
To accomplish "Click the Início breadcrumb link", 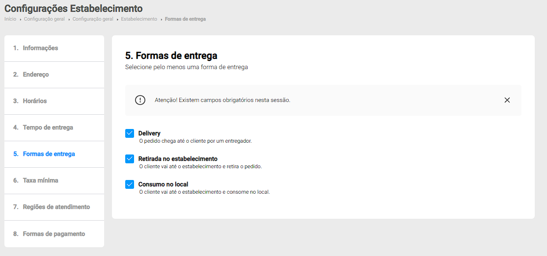I will tap(10, 19).
